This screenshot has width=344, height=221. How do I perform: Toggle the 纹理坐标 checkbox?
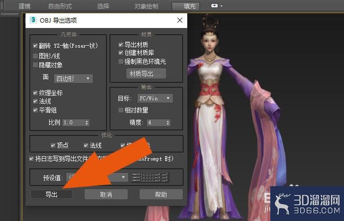pos(35,93)
